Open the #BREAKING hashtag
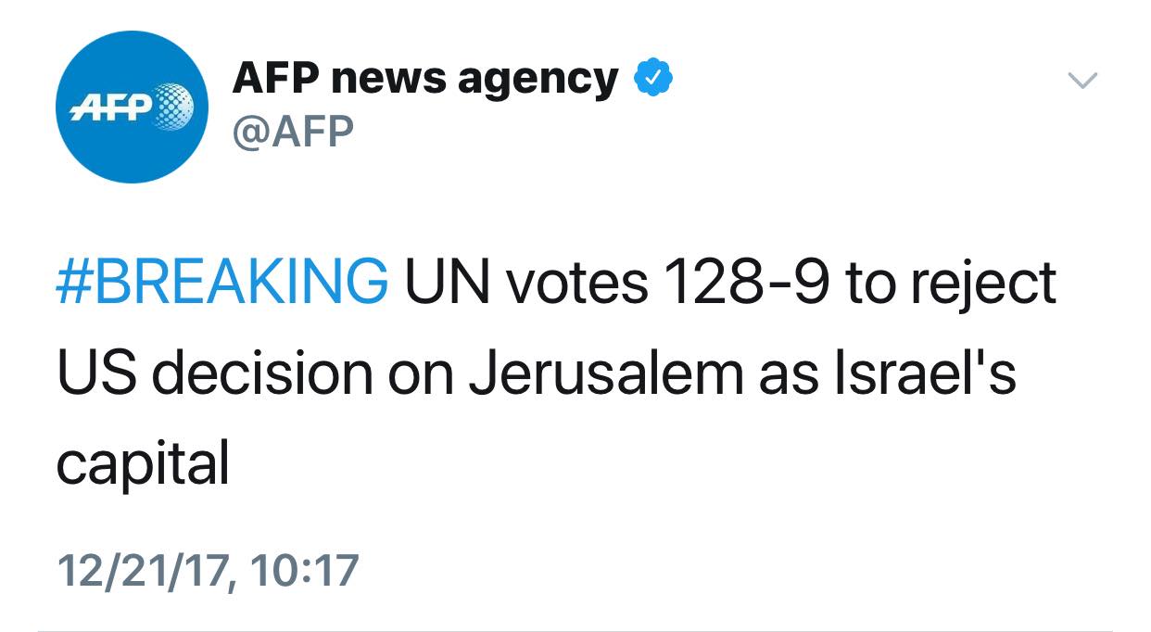Viewport: 1151px width, 632px height. pos(222,283)
